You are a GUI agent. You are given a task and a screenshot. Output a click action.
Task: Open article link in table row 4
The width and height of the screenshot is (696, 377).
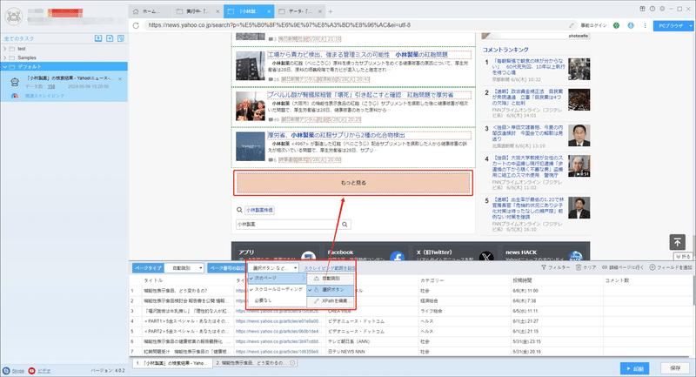point(278,321)
